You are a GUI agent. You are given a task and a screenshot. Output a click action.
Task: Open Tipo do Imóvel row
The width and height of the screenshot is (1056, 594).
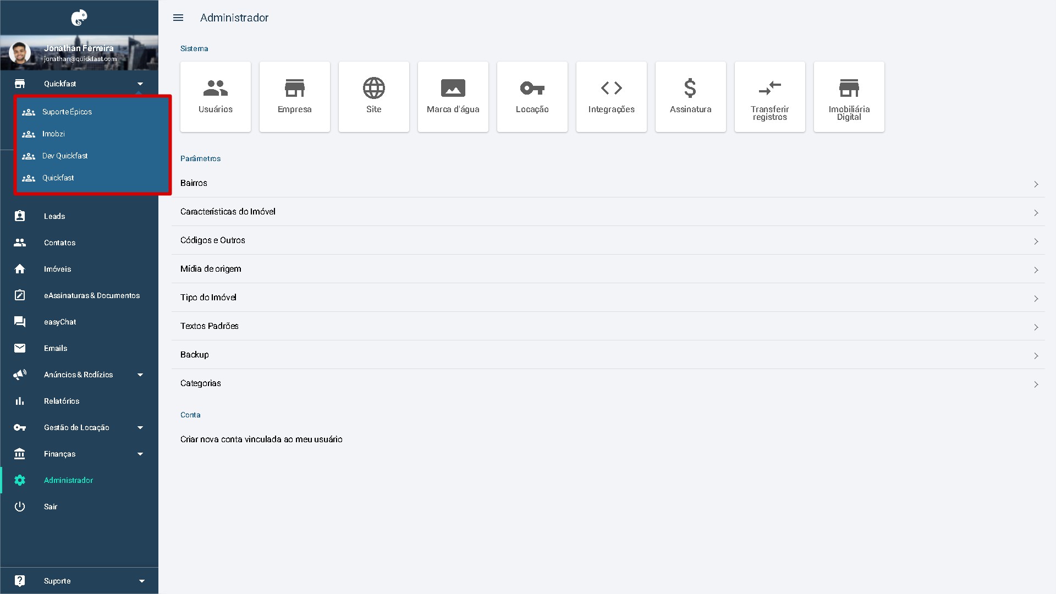(x=608, y=298)
